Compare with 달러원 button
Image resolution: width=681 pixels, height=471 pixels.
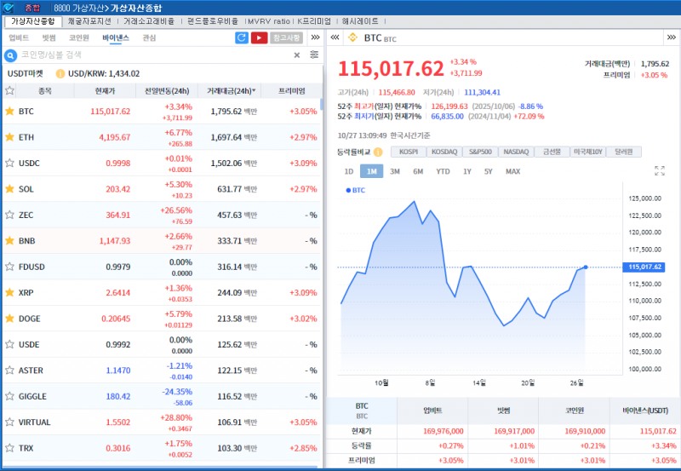pos(624,152)
